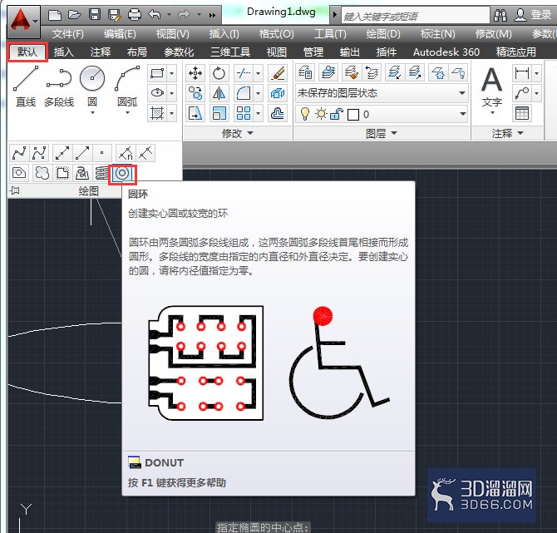557x533 pixels.
Task: Switch to the Parametric (参数化) ribbon tab
Action: point(179,52)
